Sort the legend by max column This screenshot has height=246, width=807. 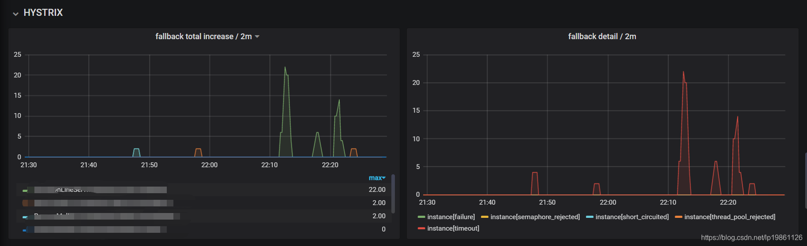[x=377, y=178]
